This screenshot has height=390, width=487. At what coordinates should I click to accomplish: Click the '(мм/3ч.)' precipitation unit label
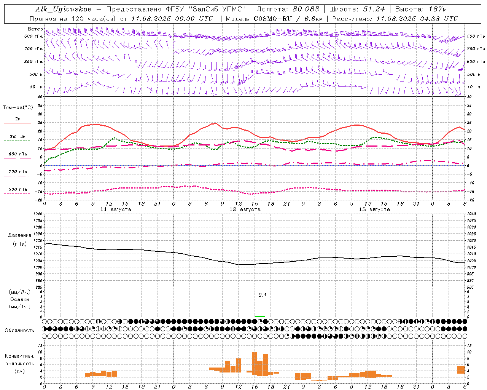tap(20, 292)
